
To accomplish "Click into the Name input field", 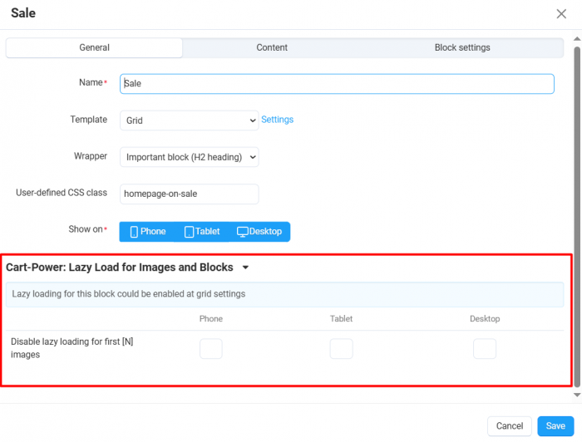I will point(337,84).
